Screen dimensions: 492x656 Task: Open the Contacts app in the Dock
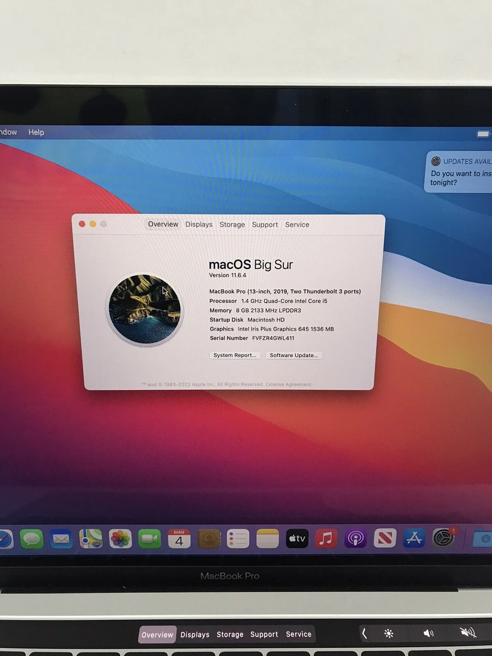point(209,539)
